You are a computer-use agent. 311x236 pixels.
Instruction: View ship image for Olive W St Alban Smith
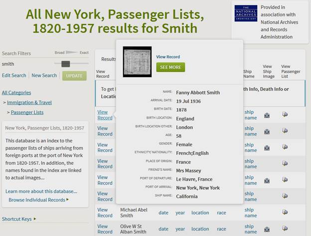coord(267,229)
